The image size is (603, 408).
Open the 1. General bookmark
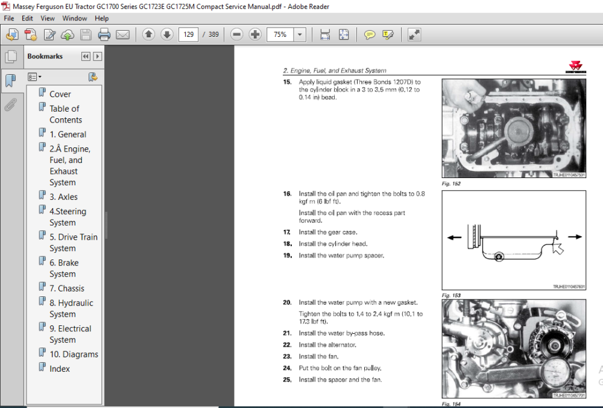[x=68, y=135]
